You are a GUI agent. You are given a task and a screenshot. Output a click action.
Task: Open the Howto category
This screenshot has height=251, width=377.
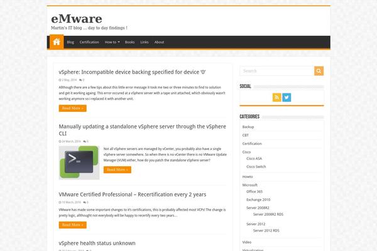[248, 177]
